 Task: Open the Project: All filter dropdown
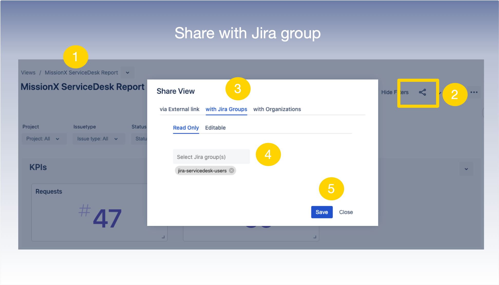point(44,139)
